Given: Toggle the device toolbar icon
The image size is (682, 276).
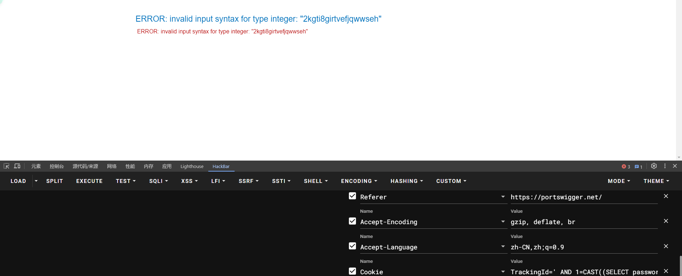Looking at the screenshot, I should 17,166.
